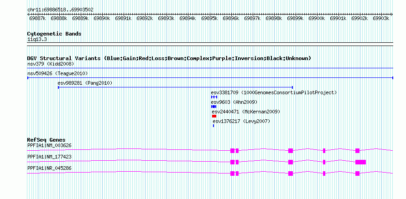This screenshot has width=406, height=199.
Task: Click the 69903k ruler tick label
Action: click(x=381, y=19)
